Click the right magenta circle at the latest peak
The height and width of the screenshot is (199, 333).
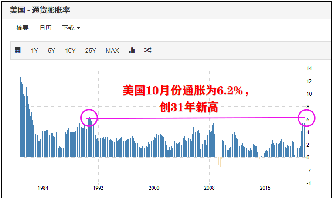[306, 118]
